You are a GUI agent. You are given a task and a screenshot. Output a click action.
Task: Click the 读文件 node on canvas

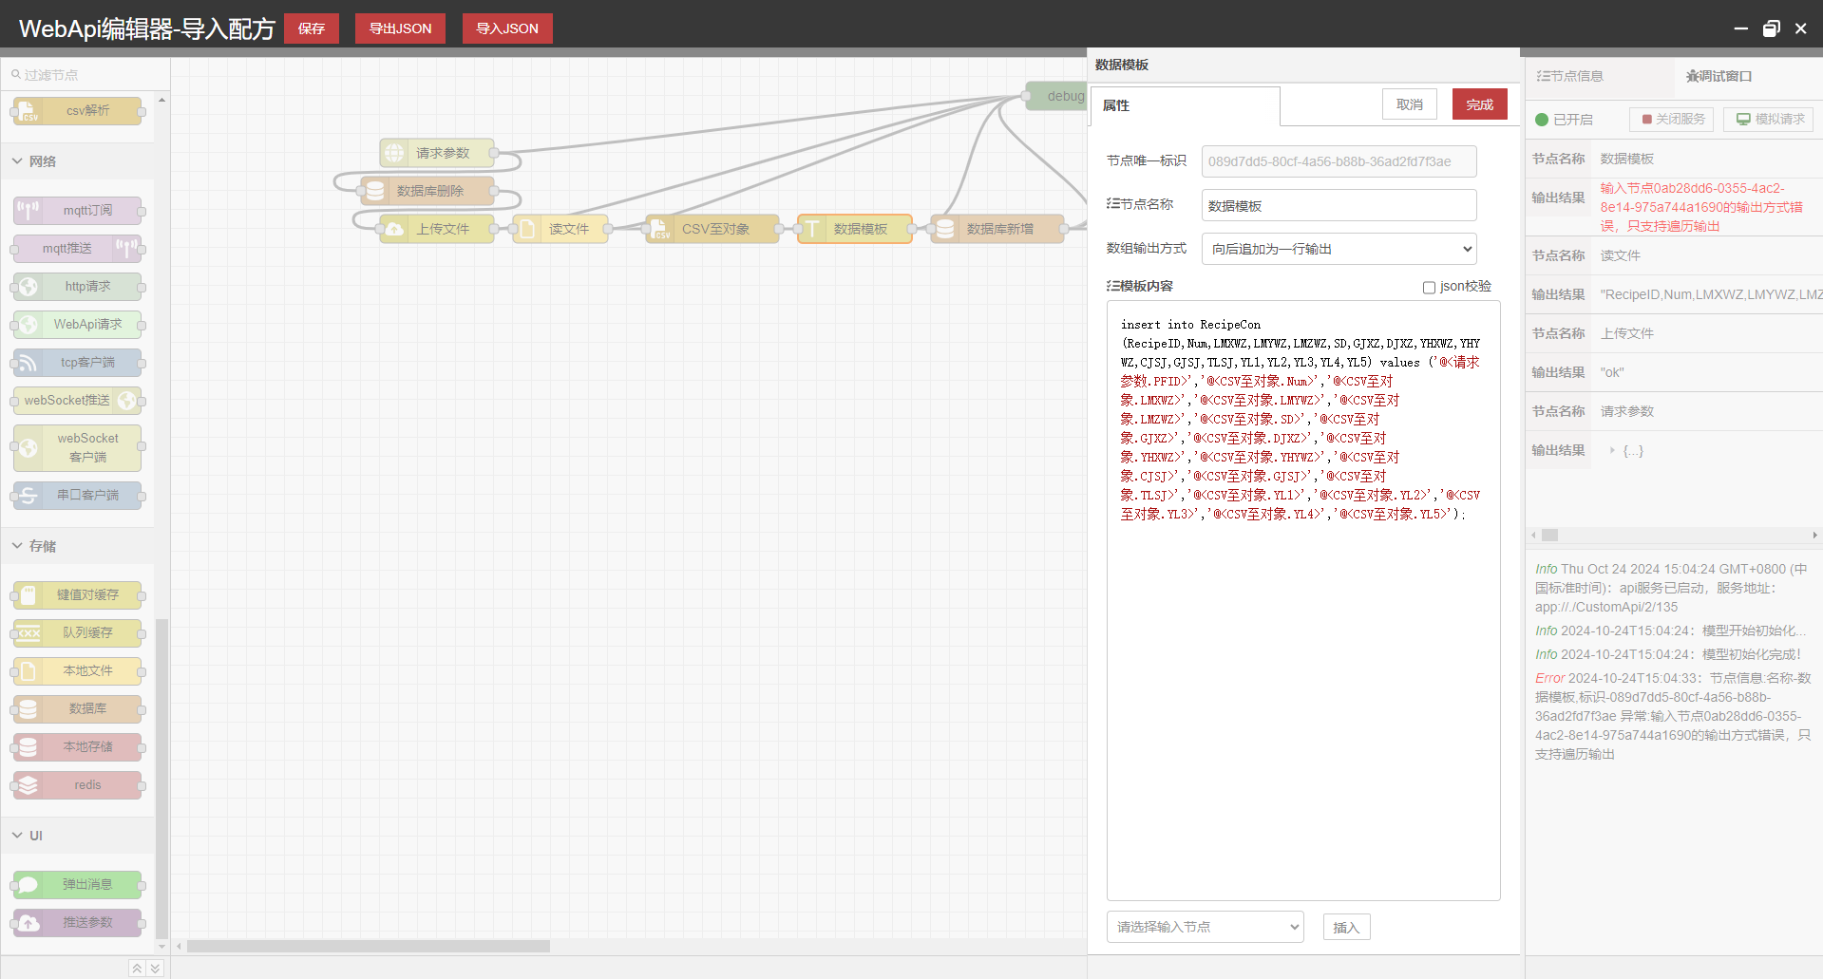tap(560, 229)
